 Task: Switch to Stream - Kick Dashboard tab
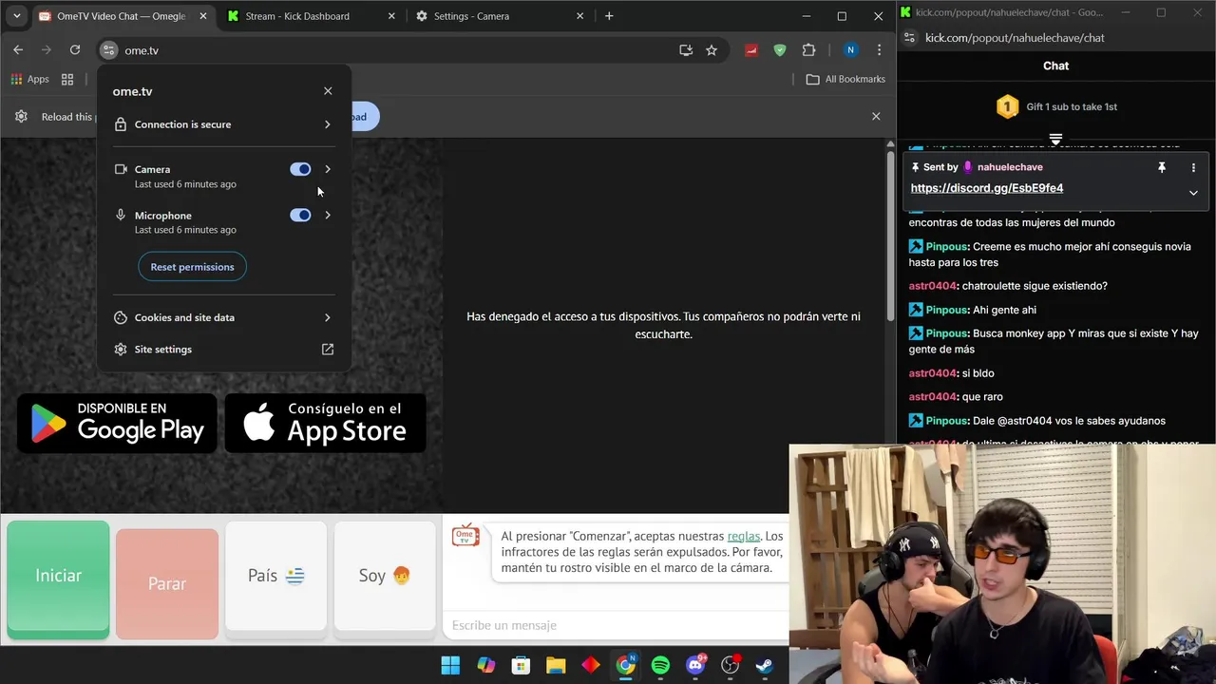tap(312, 16)
